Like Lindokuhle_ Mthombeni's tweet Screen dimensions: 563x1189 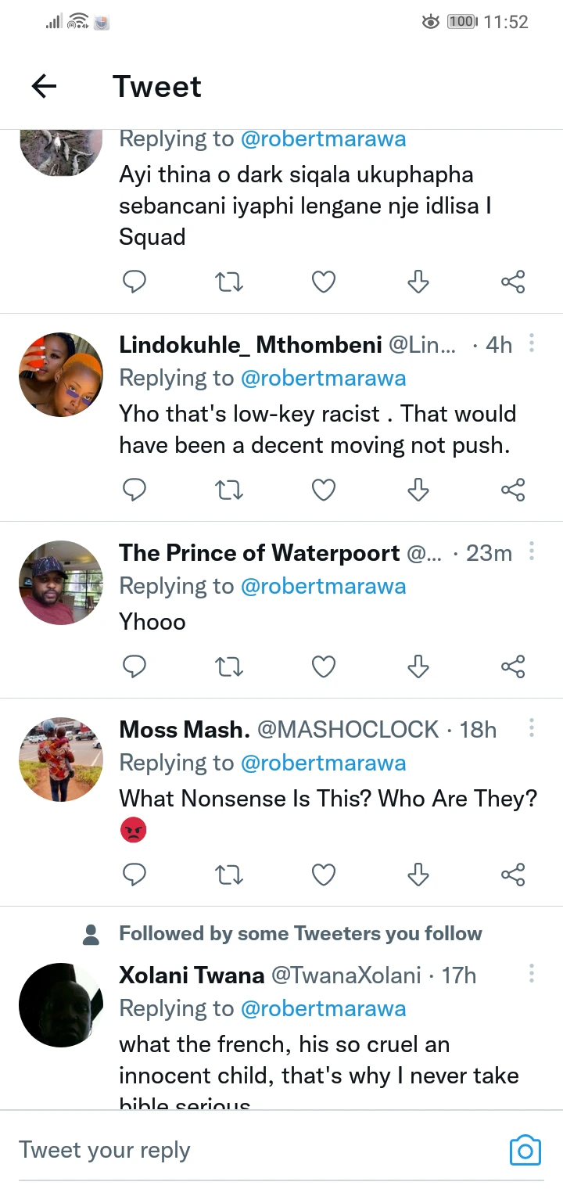coord(324,490)
